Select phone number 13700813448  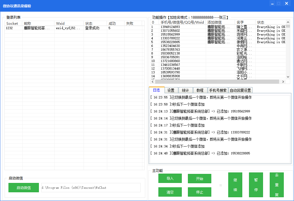click(170, 68)
